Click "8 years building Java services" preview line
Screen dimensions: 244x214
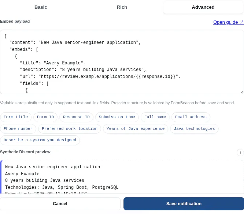coord(45,180)
